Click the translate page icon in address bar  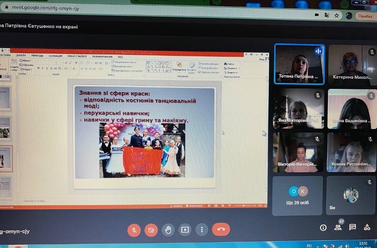(327, 15)
